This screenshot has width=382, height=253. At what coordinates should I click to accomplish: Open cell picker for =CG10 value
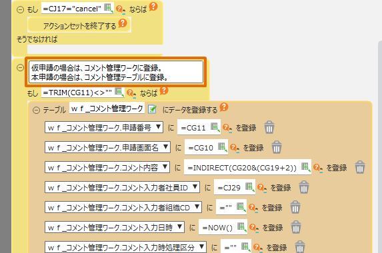point(223,147)
